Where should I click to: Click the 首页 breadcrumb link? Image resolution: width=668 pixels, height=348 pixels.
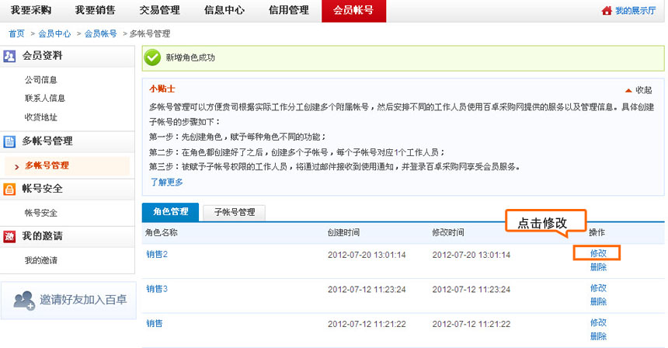tap(16, 34)
